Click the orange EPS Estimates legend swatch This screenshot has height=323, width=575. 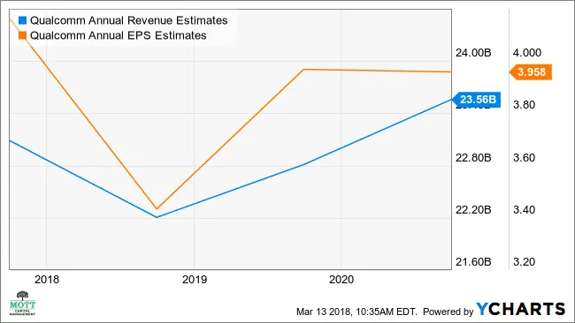pos(22,35)
